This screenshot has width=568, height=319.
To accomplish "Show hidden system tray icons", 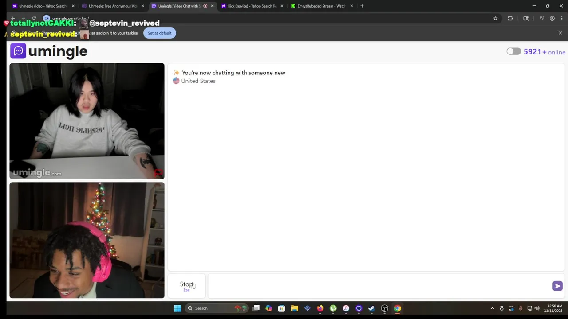I will tap(492, 308).
